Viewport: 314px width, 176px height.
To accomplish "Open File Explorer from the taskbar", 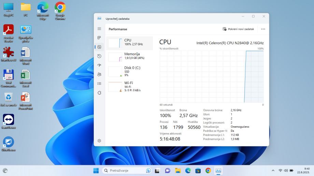I will point(178,171).
